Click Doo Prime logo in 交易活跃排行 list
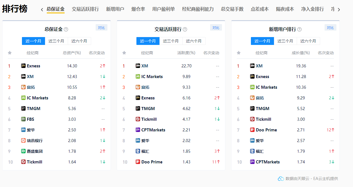The height and width of the screenshot is (187, 353). [138, 162]
